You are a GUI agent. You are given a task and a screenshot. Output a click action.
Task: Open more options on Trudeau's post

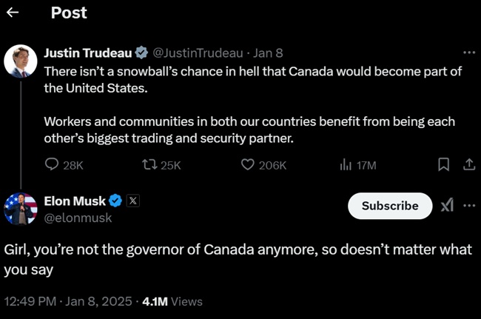click(468, 53)
